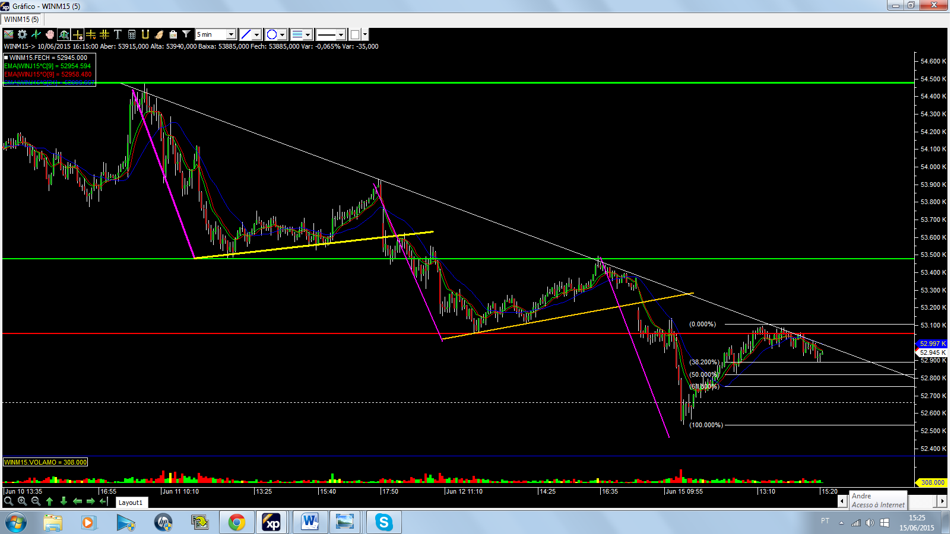Click the shopping bag order icon

(x=173, y=34)
